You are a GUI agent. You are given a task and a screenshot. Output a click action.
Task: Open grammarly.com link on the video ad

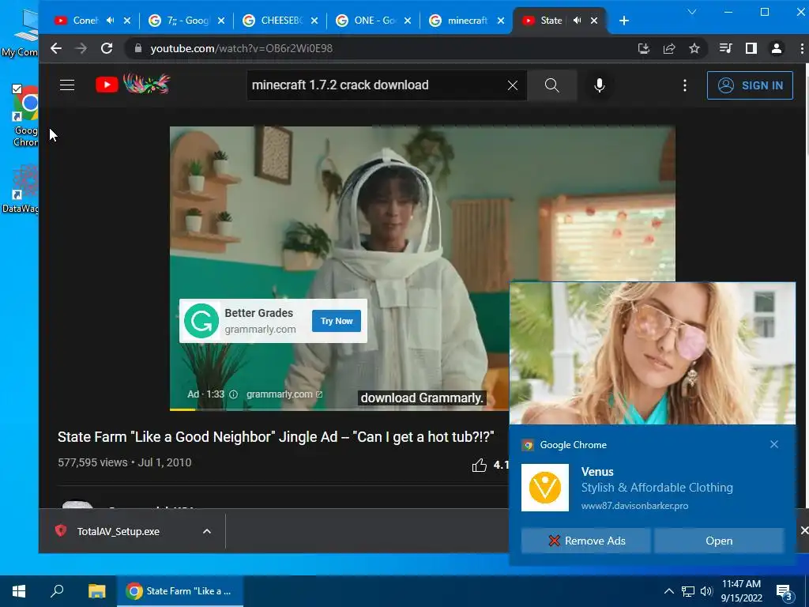coord(284,394)
